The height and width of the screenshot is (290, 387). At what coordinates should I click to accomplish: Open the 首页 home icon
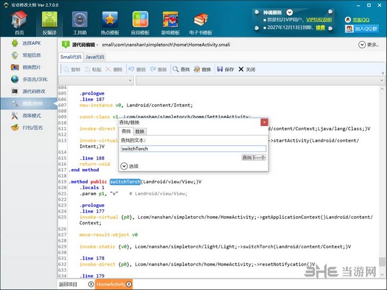tap(19, 23)
